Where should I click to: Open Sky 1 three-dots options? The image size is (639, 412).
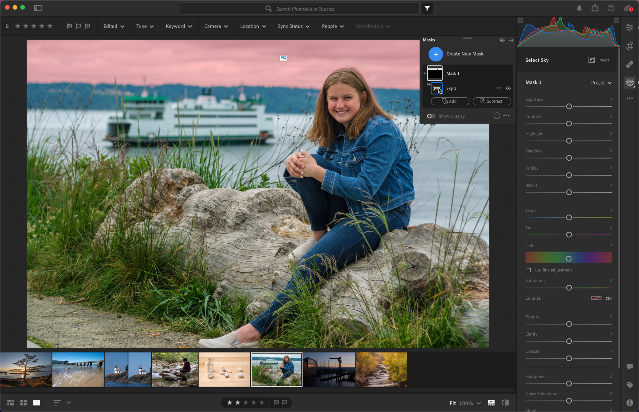pyautogui.click(x=499, y=88)
